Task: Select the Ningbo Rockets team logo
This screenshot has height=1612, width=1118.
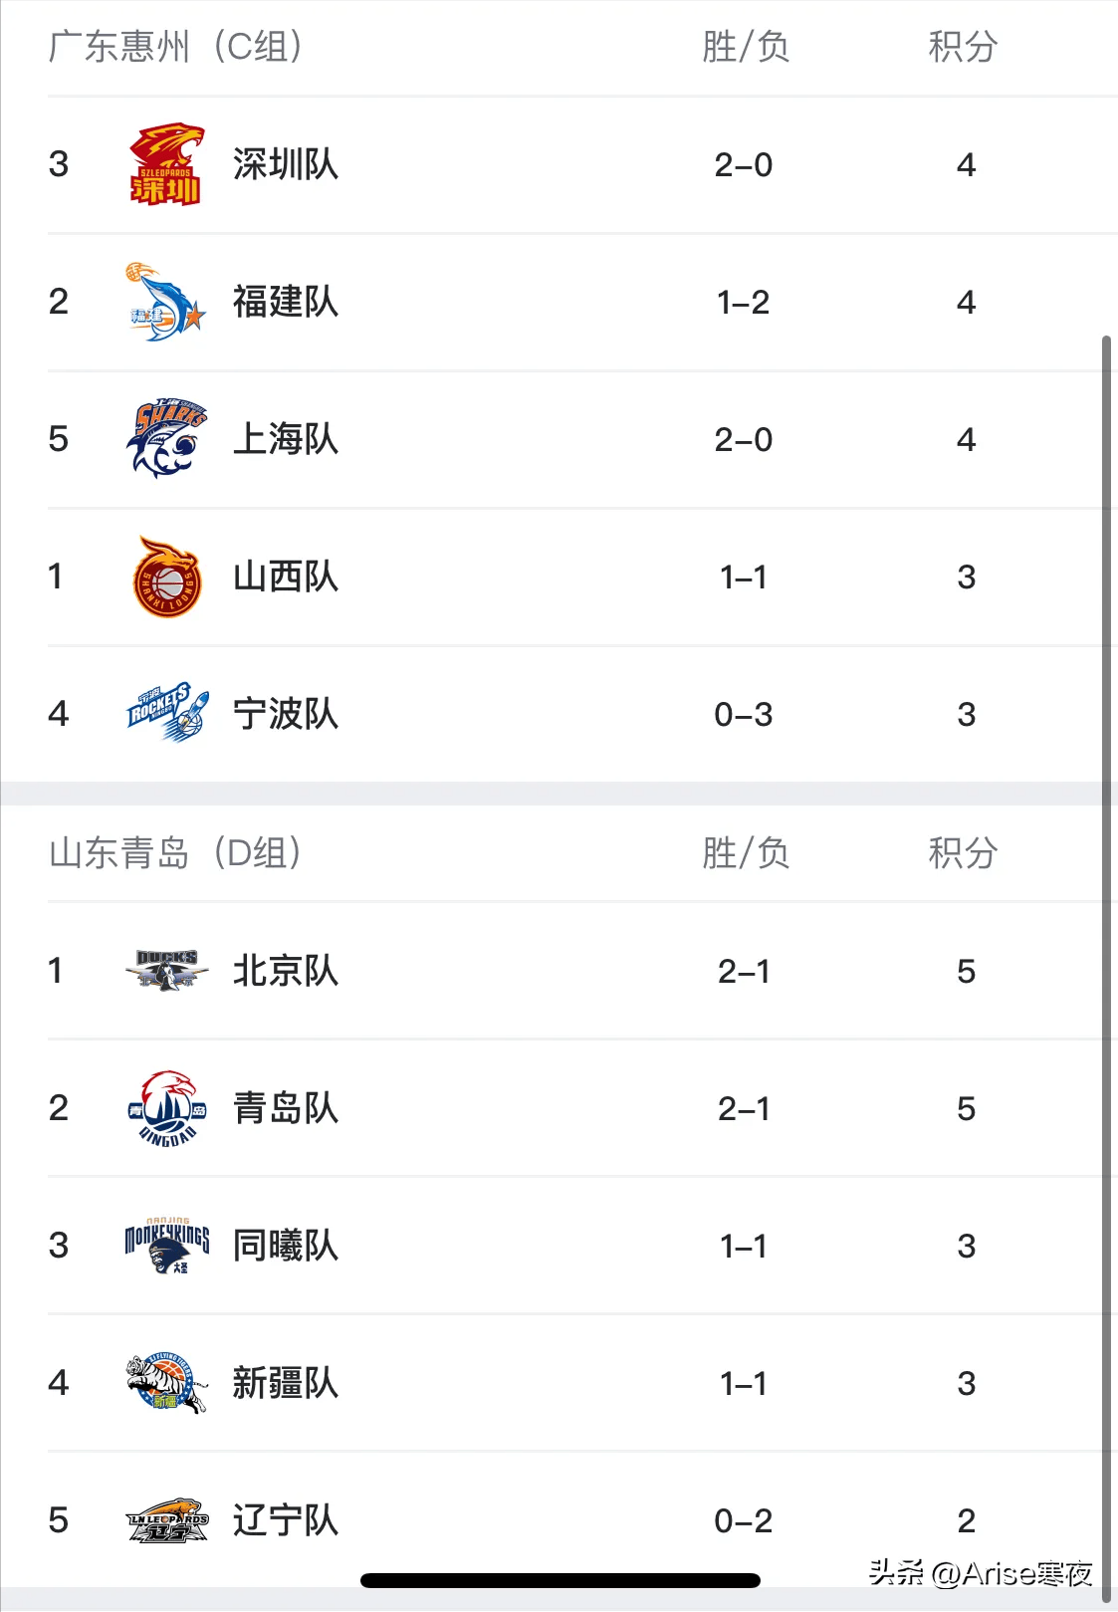Action: pos(166,713)
